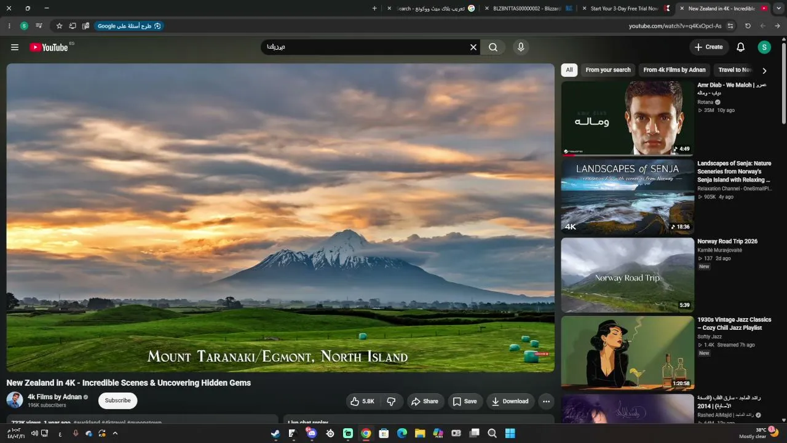The width and height of the screenshot is (787, 443).
Task: Open 4k Films by Adnan channel name link
Action: click(55, 397)
